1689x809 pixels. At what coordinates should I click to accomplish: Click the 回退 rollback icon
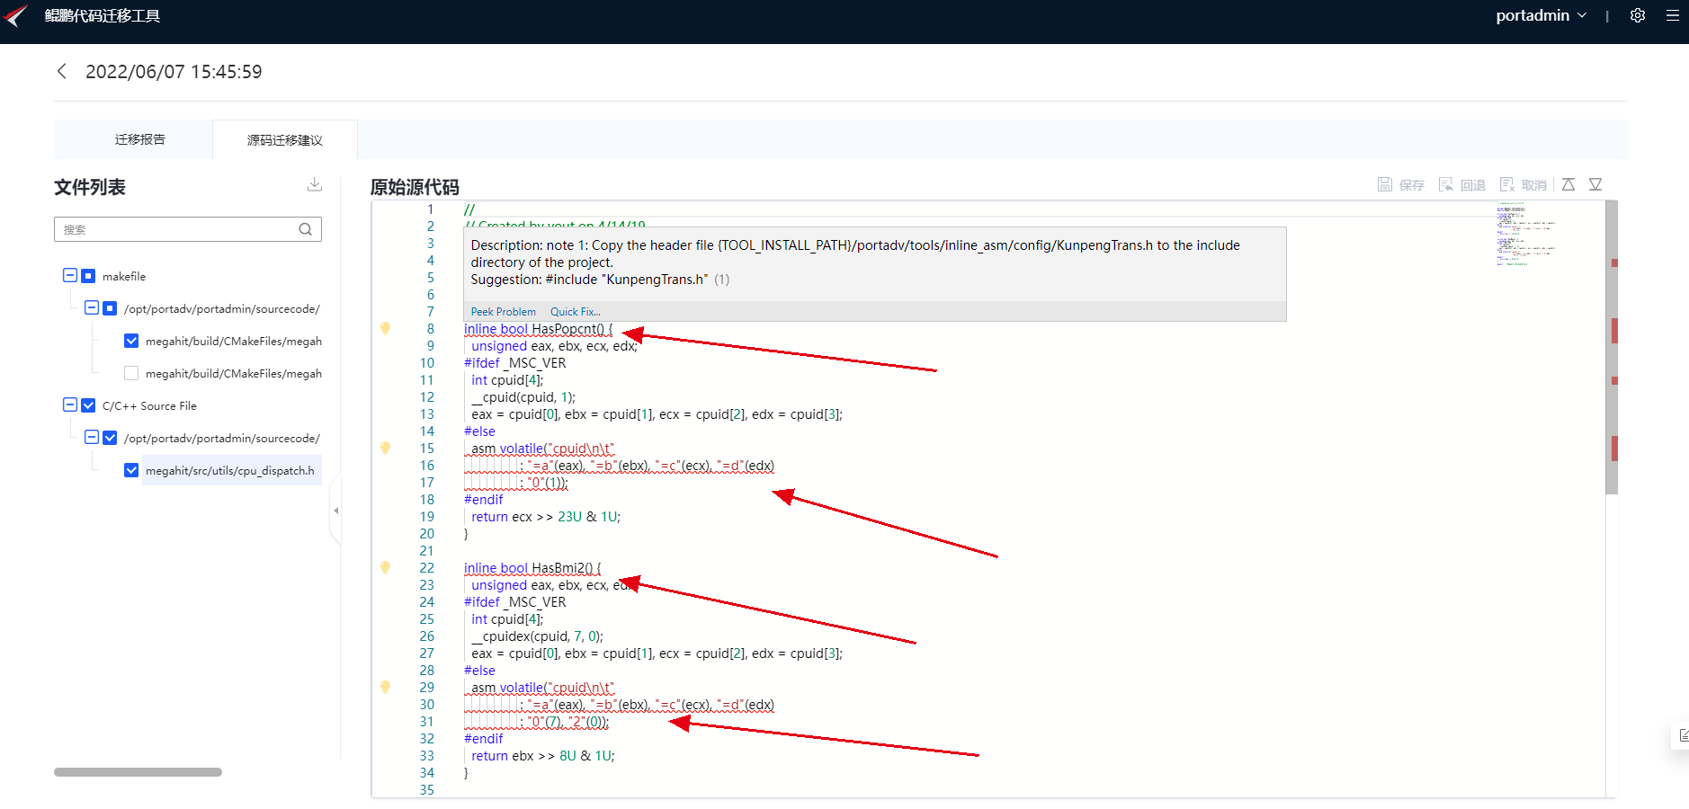click(x=1446, y=184)
